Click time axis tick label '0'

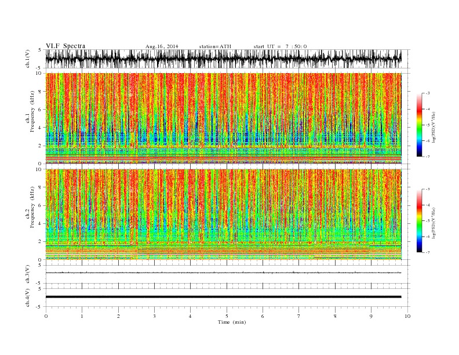46,316
